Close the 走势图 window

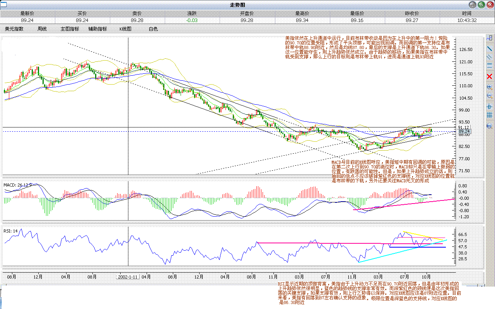point(490,5)
